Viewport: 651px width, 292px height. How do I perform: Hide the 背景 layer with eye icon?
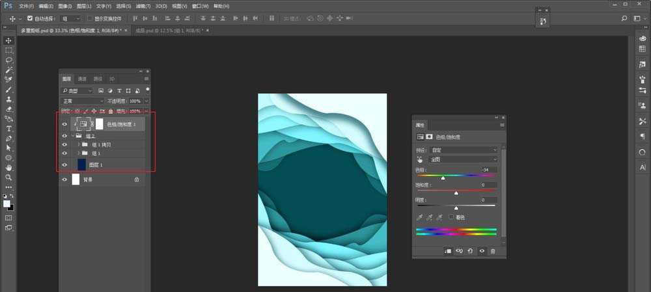pos(64,179)
